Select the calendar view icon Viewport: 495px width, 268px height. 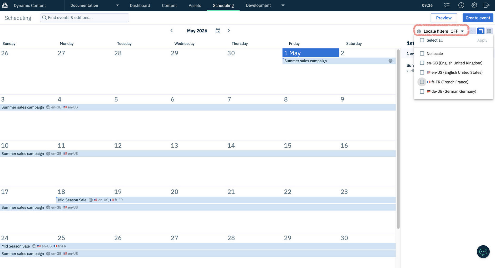pos(481,31)
